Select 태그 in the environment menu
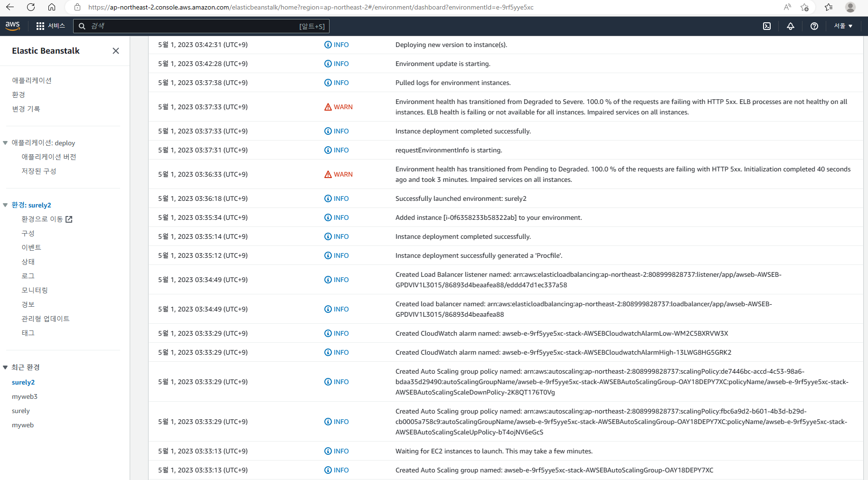Image resolution: width=868 pixels, height=480 pixels. pyautogui.click(x=28, y=333)
